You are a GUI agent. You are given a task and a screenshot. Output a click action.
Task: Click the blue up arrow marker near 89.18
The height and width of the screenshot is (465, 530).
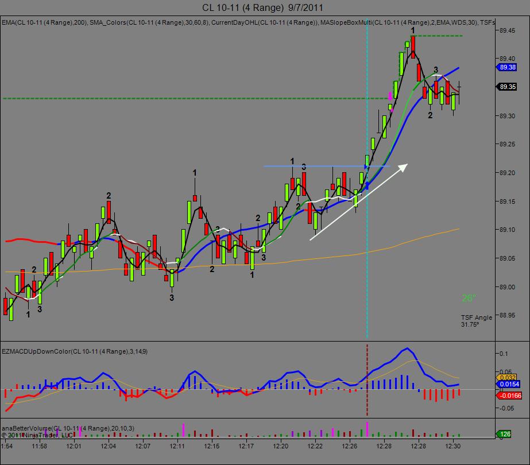[367, 185]
